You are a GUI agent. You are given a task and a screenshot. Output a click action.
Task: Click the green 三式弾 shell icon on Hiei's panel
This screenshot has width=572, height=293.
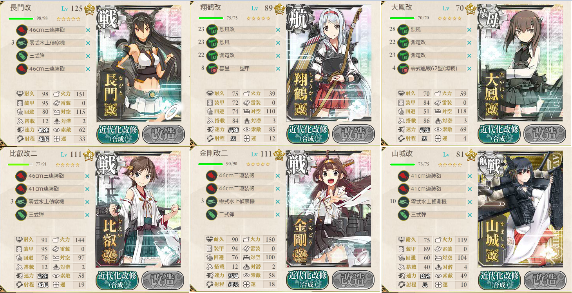tap(21, 215)
